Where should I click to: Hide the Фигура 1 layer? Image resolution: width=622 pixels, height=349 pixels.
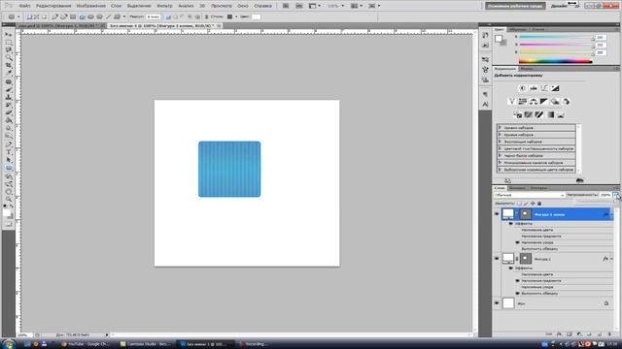coord(497,259)
